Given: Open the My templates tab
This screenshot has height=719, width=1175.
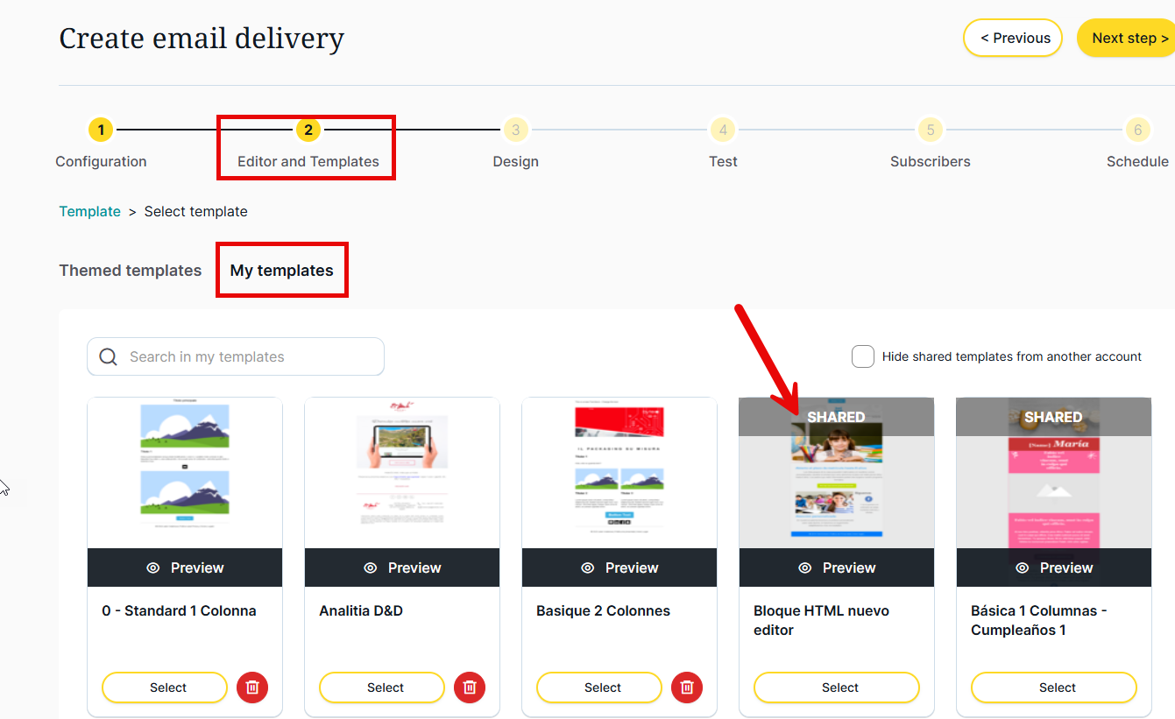Looking at the screenshot, I should 281,271.
